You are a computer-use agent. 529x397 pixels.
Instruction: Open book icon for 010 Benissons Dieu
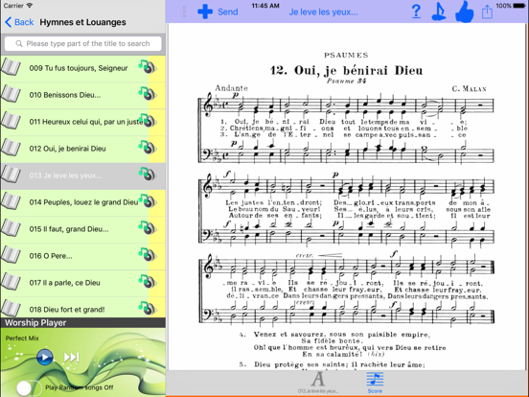tap(11, 94)
